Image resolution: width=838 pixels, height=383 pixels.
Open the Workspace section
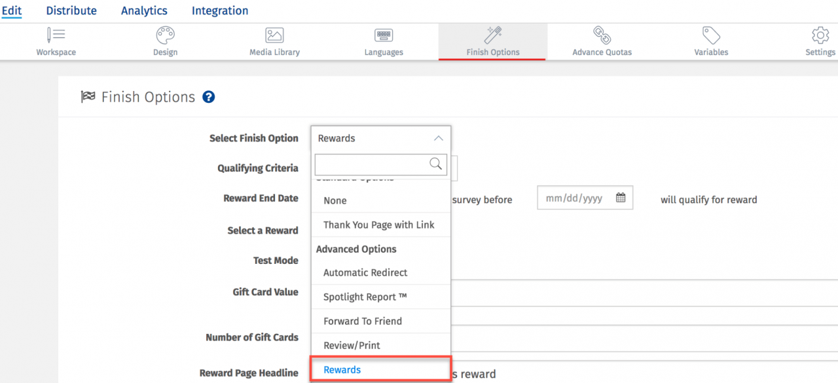tap(56, 41)
